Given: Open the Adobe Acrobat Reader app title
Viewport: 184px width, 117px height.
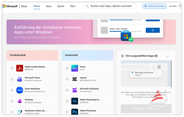Looking at the screenshot, I should pos(36,67).
